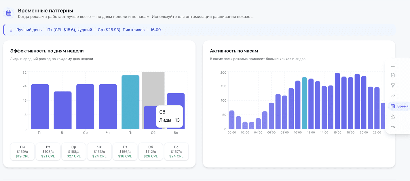
Task: Select the Пт $16 CPL day card
Action: pos(125,151)
